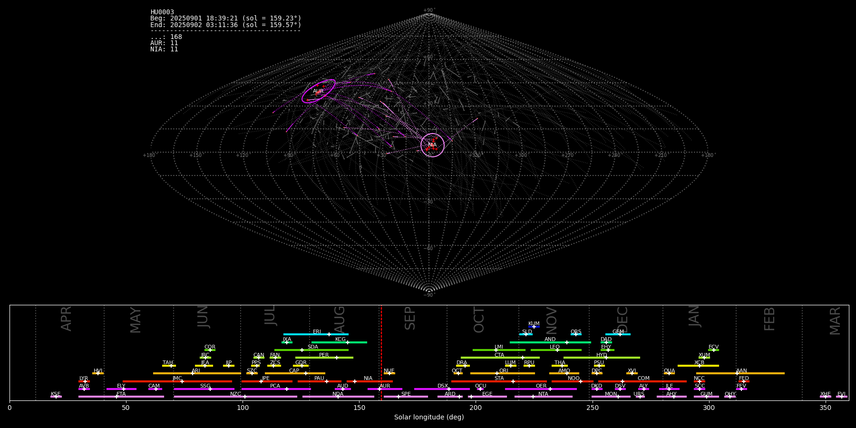Click the HU0003 station title text
This screenshot has height=428, width=856.
point(162,12)
